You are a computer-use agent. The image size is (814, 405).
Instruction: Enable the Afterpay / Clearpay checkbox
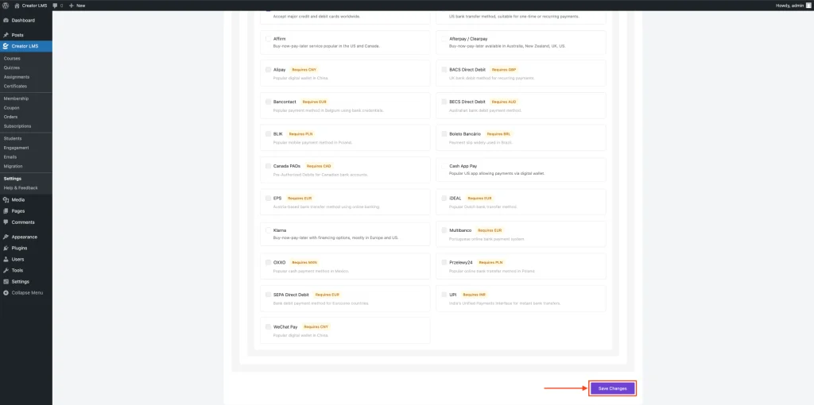pos(444,38)
